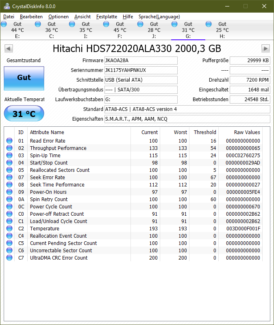Select raw value 0000000029AD
The height and width of the screenshot is (325, 274).
point(243,163)
